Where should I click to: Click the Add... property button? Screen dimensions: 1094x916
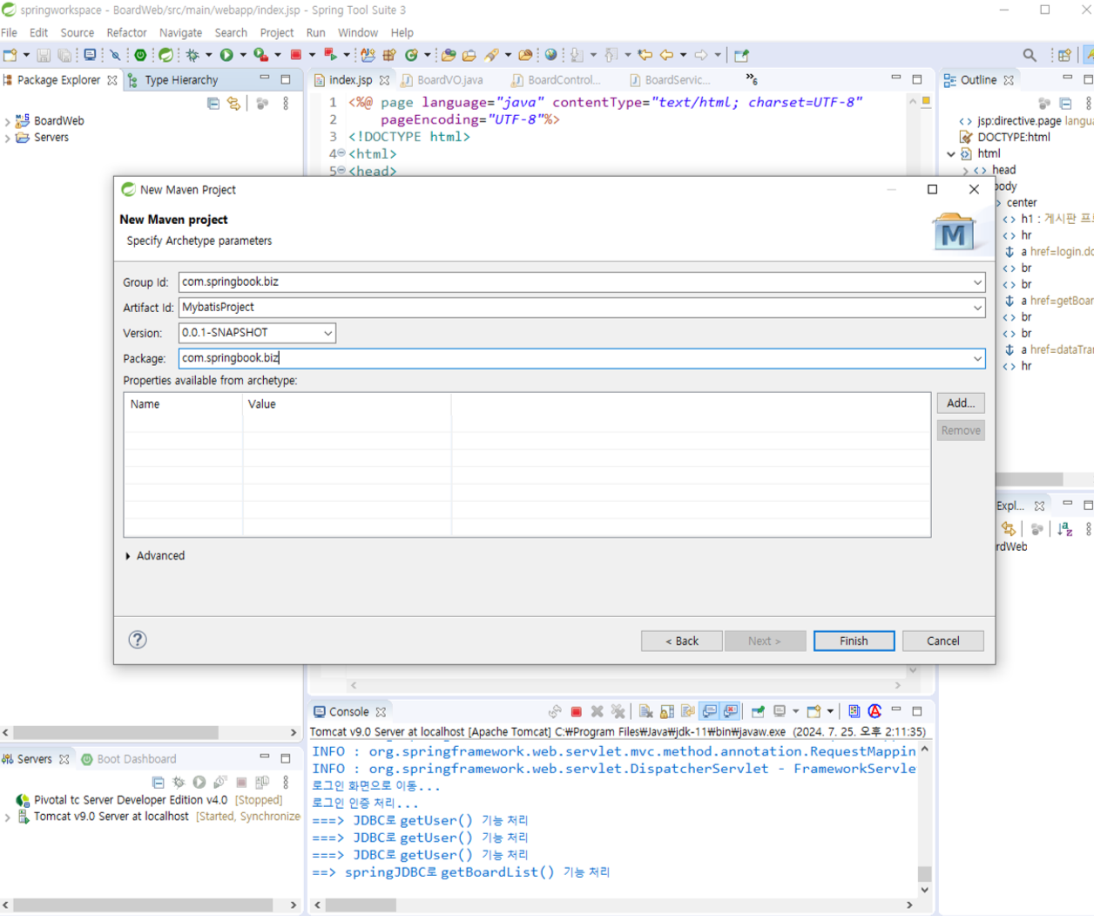point(961,404)
